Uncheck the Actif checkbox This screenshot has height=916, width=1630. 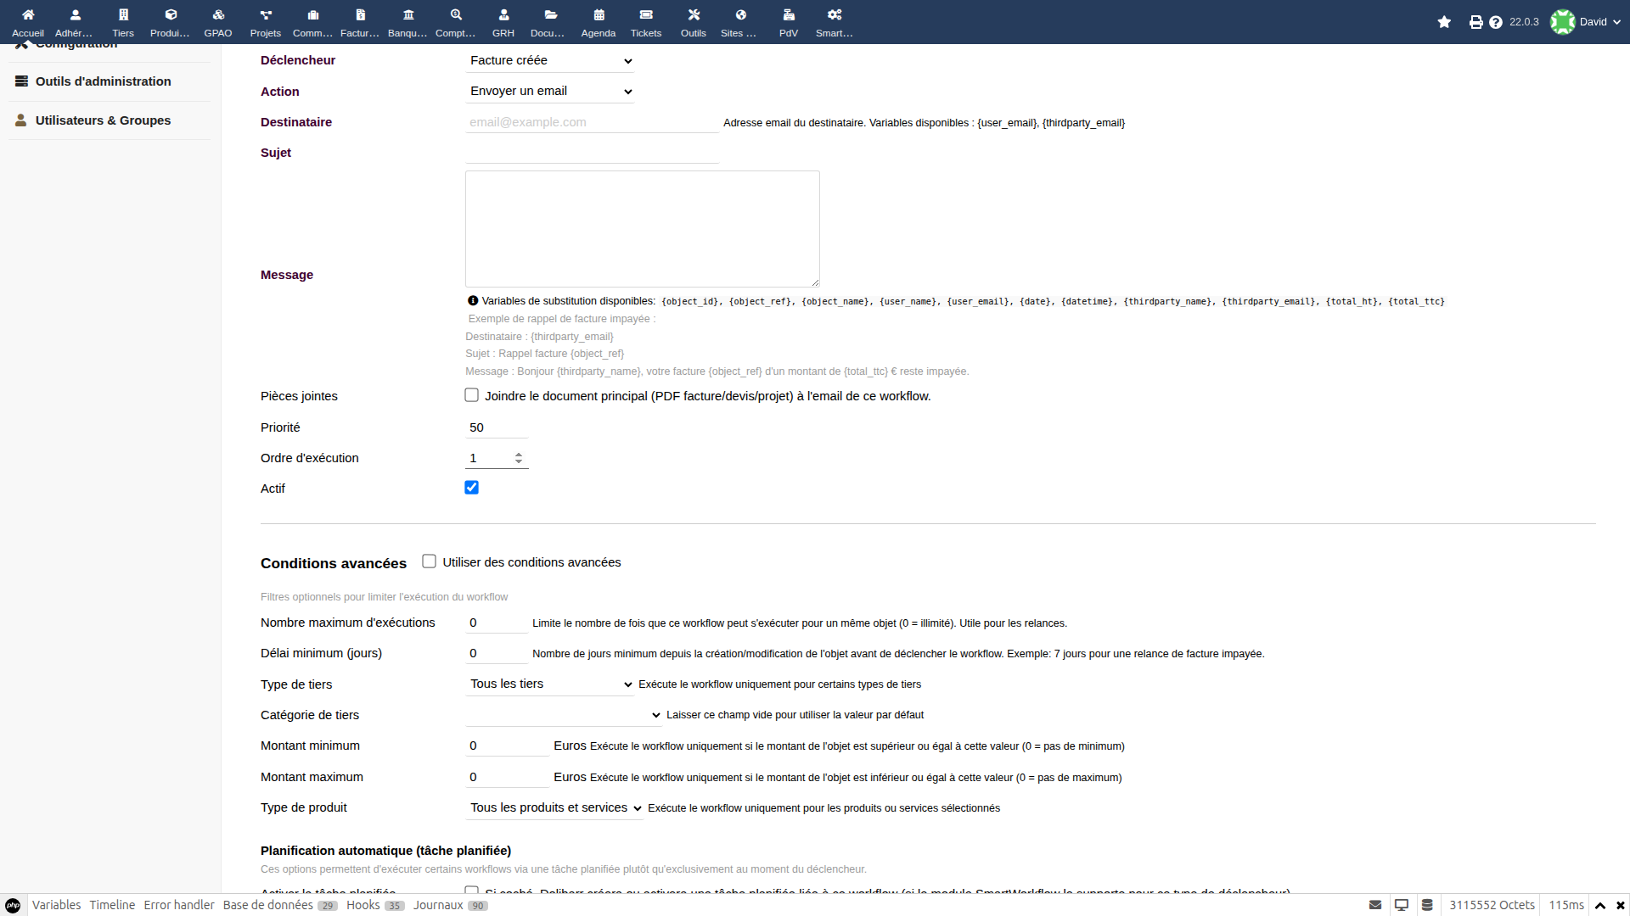click(x=472, y=488)
